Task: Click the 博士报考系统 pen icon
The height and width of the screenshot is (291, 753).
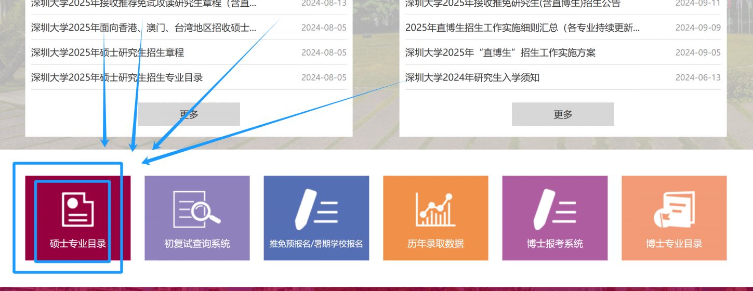Action: (x=554, y=209)
